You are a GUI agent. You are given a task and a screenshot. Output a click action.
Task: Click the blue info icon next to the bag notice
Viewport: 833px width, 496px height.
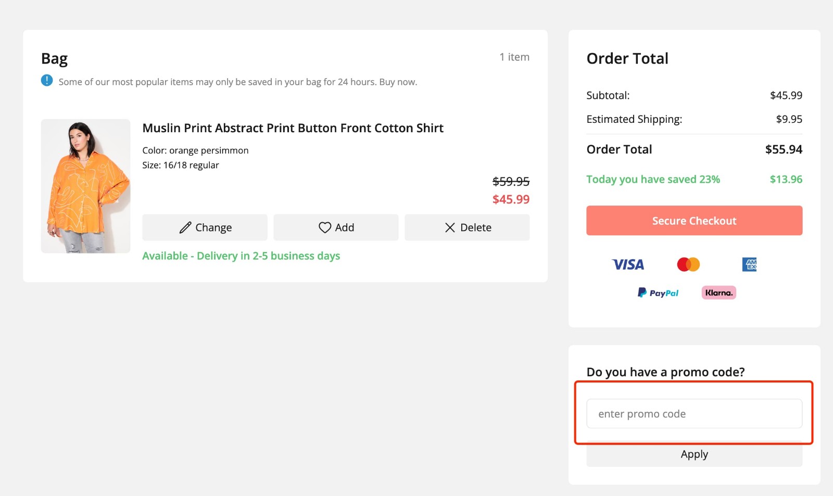pyautogui.click(x=47, y=81)
